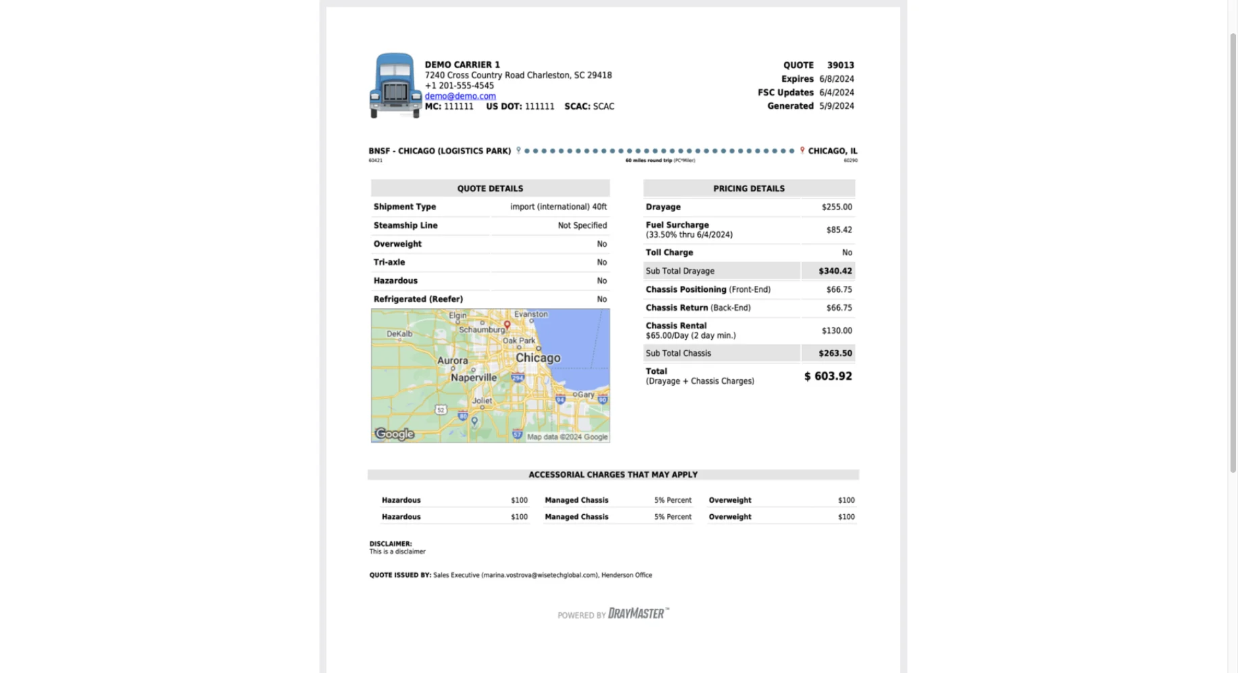This screenshot has height=673, width=1238.
Task: Click the ACCESSORIAL CHARGES THAT MAY APPLY header
Action: pos(613,474)
